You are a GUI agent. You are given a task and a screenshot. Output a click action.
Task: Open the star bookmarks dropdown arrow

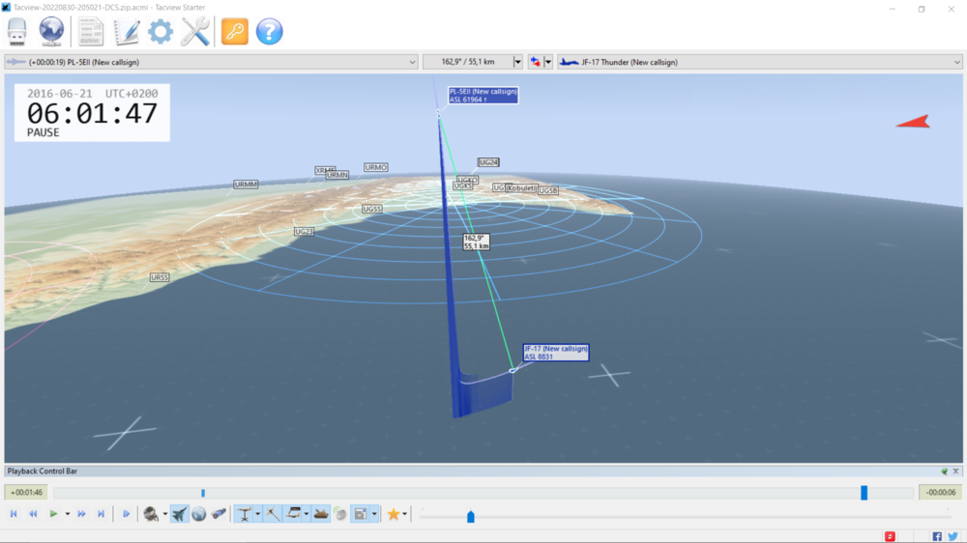tap(404, 514)
